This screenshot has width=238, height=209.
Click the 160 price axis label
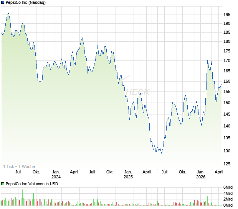pos(227,81)
